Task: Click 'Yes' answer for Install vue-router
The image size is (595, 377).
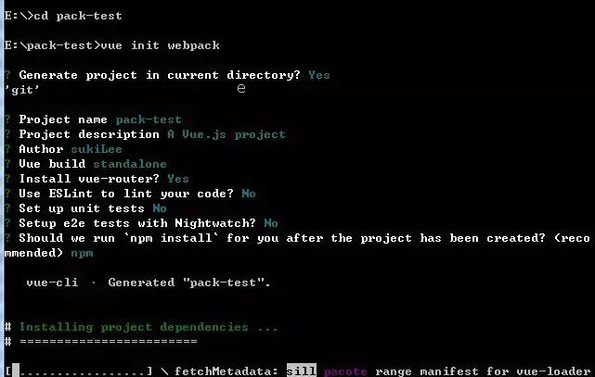Action: pyautogui.click(x=178, y=179)
